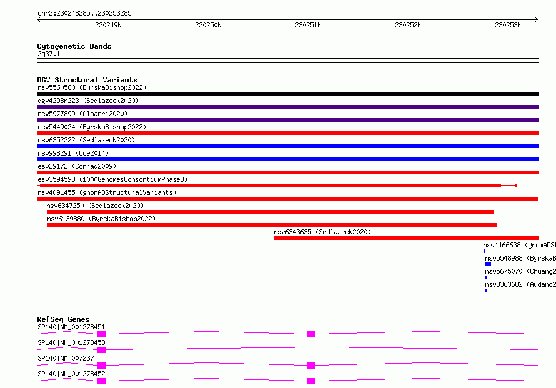Click the red nsv4091455 variant bar
This screenshot has height=388, width=556.
[287, 199]
